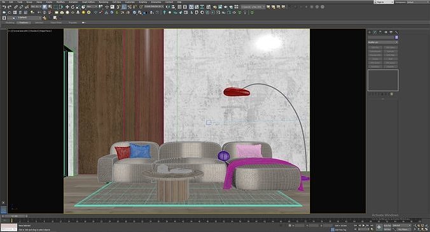Click the Go to End button
This screenshot has width=430, height=232.
pyautogui.click(x=371, y=226)
